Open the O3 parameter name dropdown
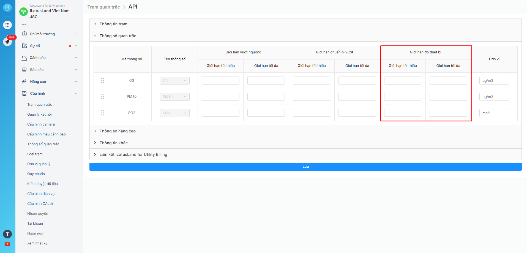This screenshot has height=253, width=527. click(175, 81)
